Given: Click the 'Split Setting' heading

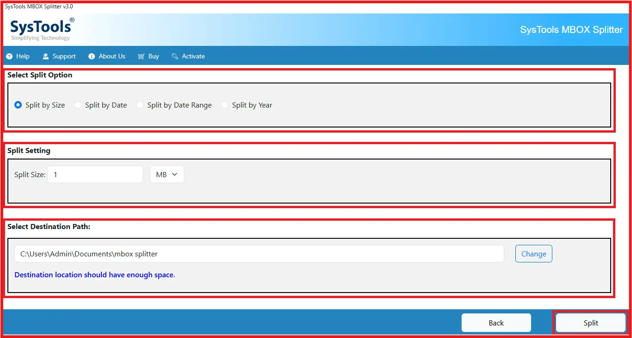Looking at the screenshot, I should tap(29, 150).
